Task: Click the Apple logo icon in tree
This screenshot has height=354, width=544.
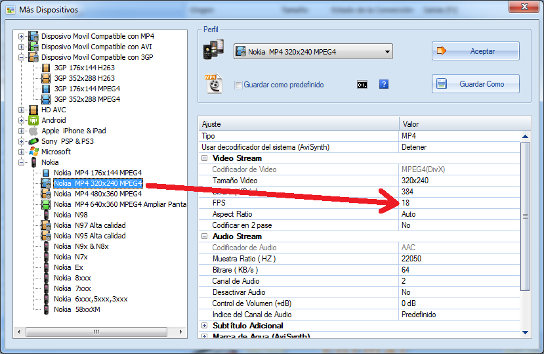Action: pos(33,131)
